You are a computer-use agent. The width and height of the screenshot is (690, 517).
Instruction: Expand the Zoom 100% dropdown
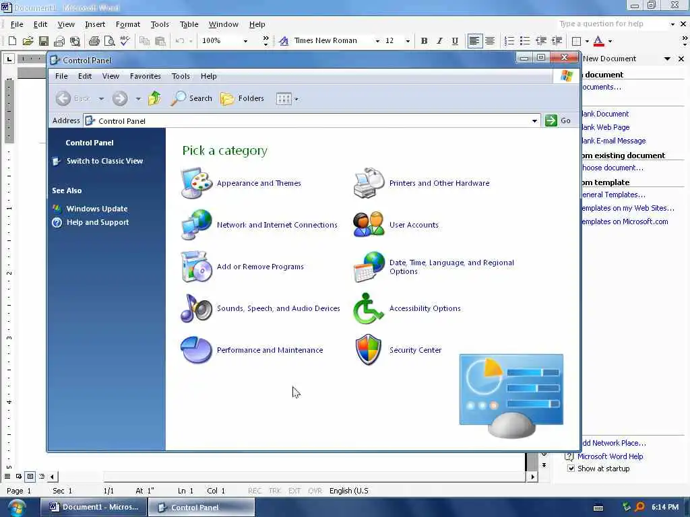[x=245, y=41]
